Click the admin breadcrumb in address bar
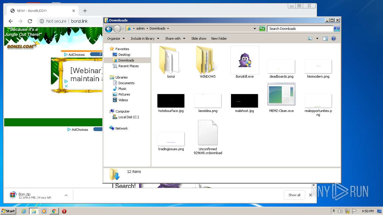Viewport: 383px width, 215px height. click(x=140, y=28)
